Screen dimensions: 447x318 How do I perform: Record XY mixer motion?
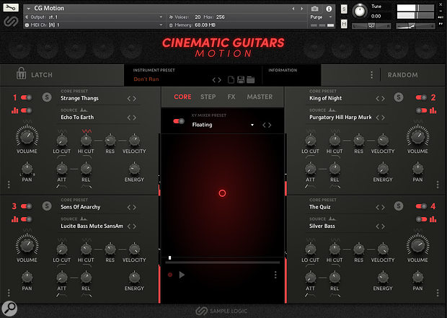pyautogui.click(x=170, y=275)
